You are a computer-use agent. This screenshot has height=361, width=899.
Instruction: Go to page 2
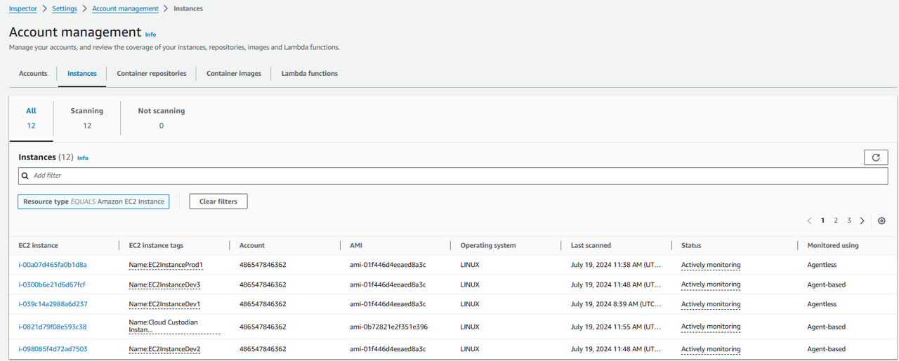click(x=836, y=221)
